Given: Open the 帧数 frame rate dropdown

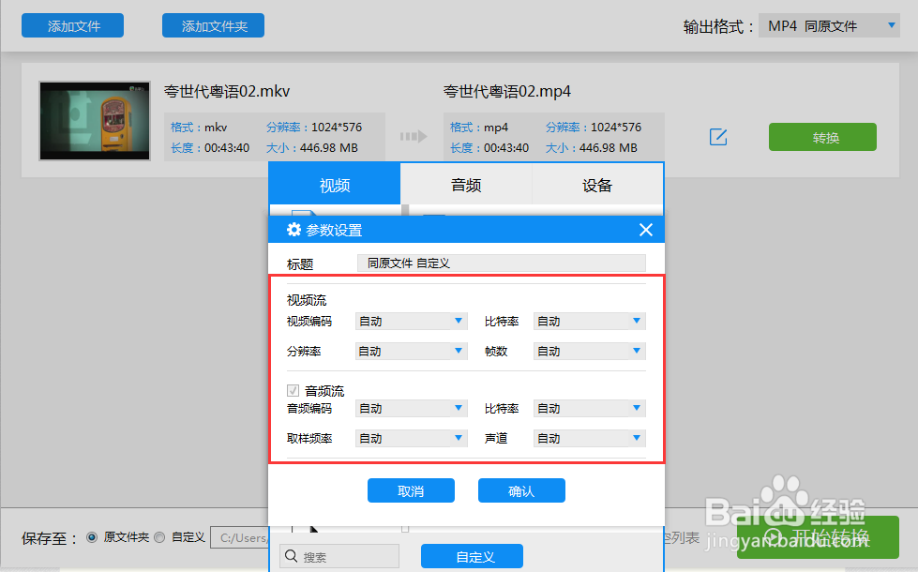Looking at the screenshot, I should (589, 351).
